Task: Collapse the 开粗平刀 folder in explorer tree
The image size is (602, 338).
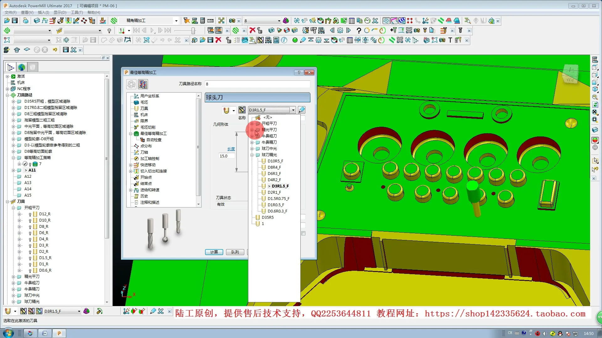Action: coord(13,208)
